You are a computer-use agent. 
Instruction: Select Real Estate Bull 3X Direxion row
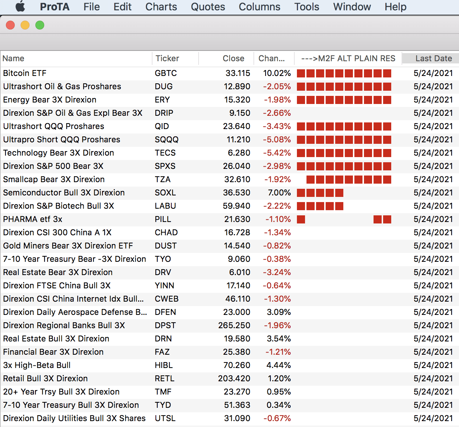(x=229, y=339)
